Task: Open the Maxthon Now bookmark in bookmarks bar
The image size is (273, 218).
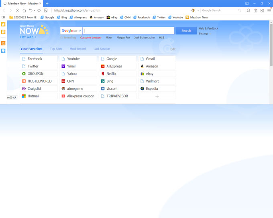Action: tap(197, 17)
